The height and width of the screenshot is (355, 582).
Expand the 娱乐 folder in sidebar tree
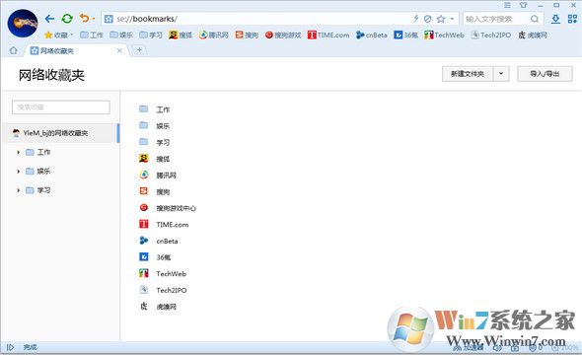tap(18, 171)
